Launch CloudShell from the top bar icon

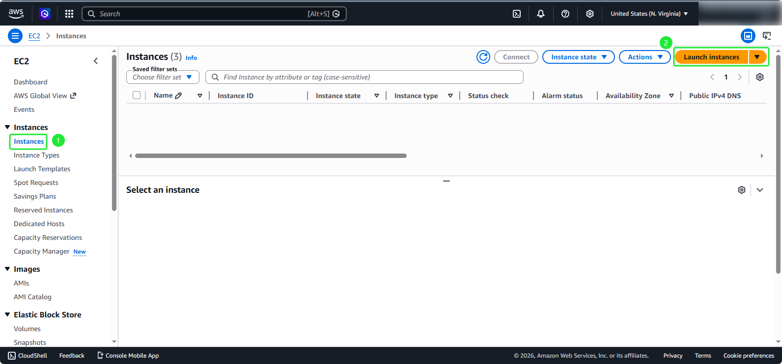coord(517,14)
